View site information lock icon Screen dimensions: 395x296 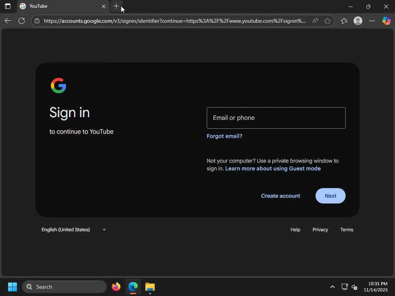pyautogui.click(x=37, y=21)
